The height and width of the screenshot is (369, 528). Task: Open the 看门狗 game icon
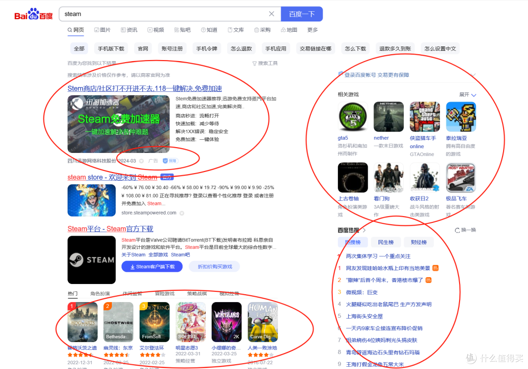(389, 177)
